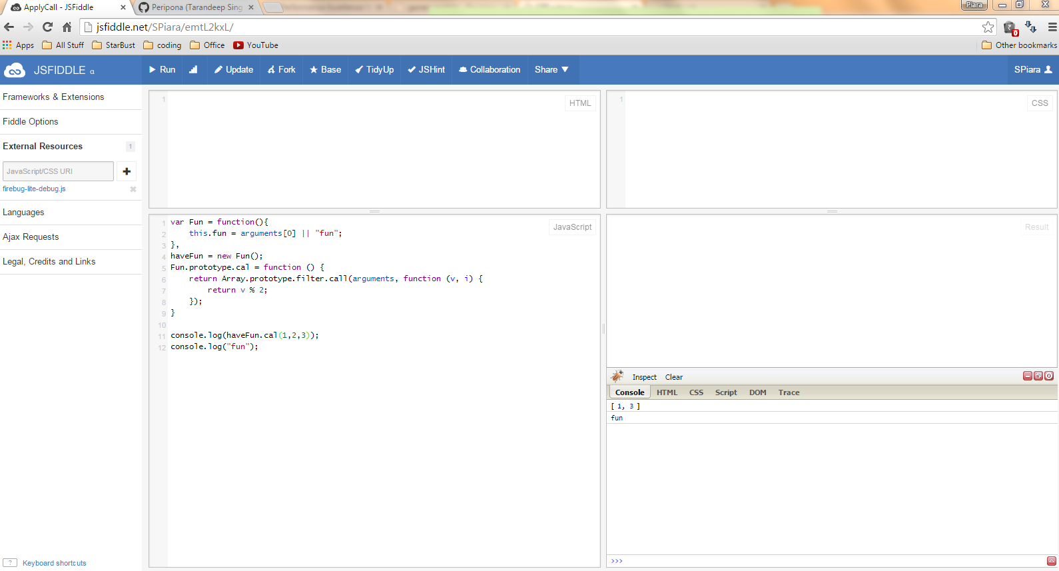Deactivate Firebug Lite with power icon
Viewport: 1059px width, 571px height.
[1049, 376]
